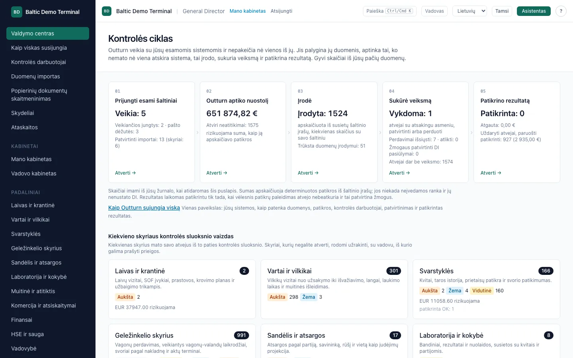Open Muitinė ir atitiktis sidebar item
Viewport: 573px width, 358px height.
[x=48, y=291]
